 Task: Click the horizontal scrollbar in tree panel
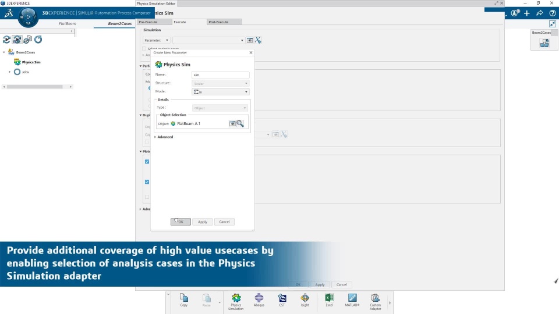click(x=35, y=87)
